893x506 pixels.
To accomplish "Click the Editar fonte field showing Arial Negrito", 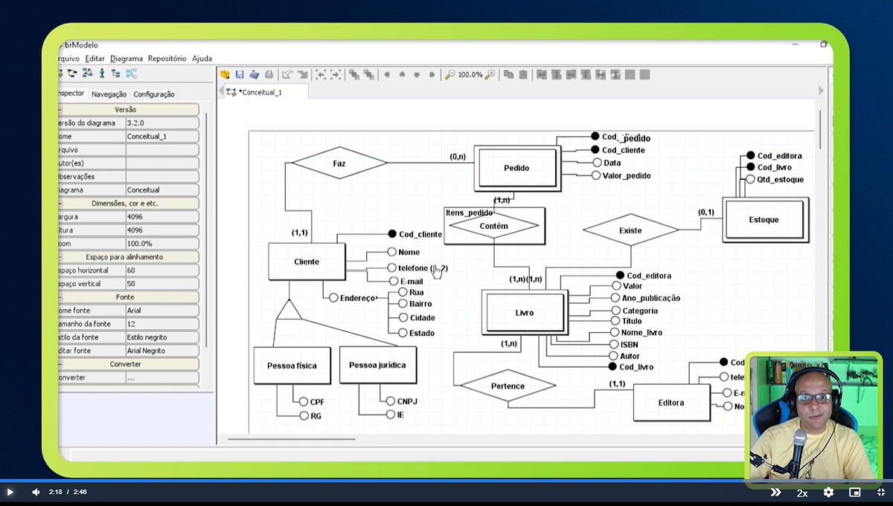I will click(x=162, y=350).
